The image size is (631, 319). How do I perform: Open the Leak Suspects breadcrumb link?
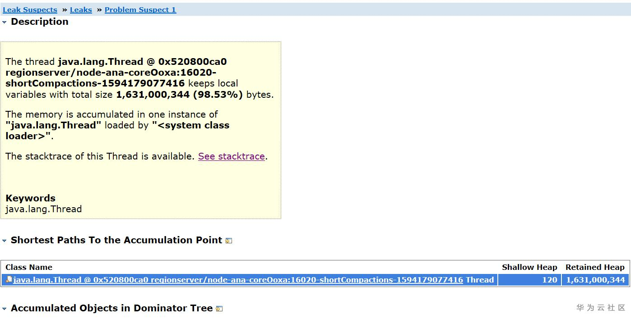(x=30, y=10)
